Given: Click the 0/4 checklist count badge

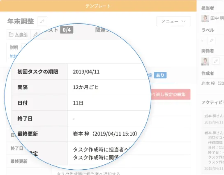Looking at the screenshot, I should point(67,30).
